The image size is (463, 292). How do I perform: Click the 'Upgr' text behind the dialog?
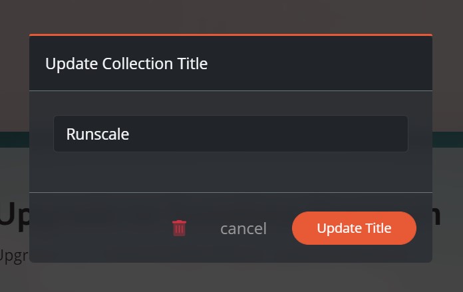[x=13, y=256]
